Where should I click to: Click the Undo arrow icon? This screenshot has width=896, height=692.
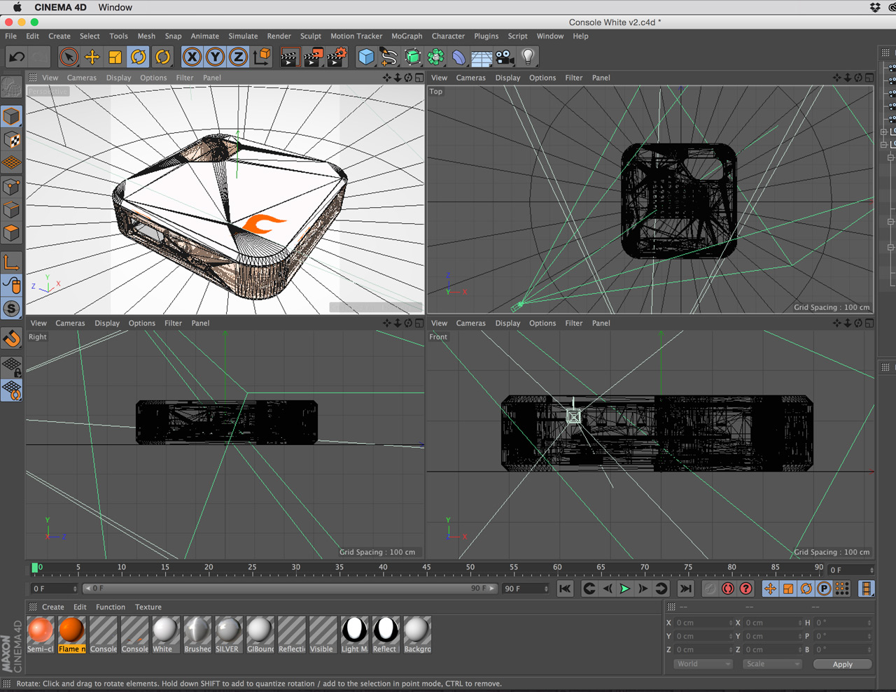(x=17, y=57)
